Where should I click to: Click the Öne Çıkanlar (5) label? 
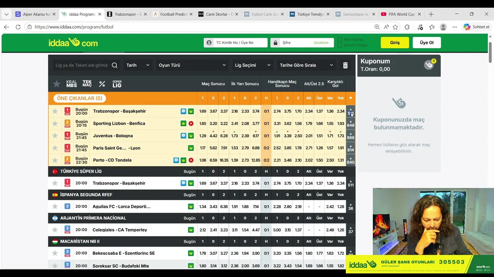[80, 98]
